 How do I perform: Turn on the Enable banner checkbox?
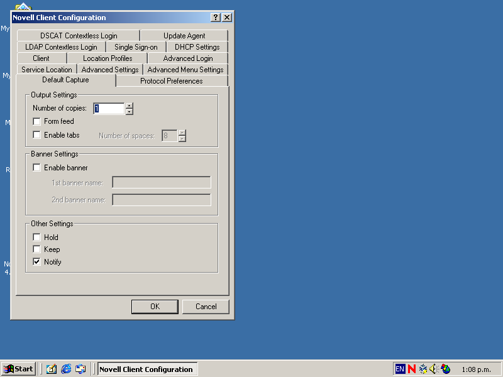(37, 168)
